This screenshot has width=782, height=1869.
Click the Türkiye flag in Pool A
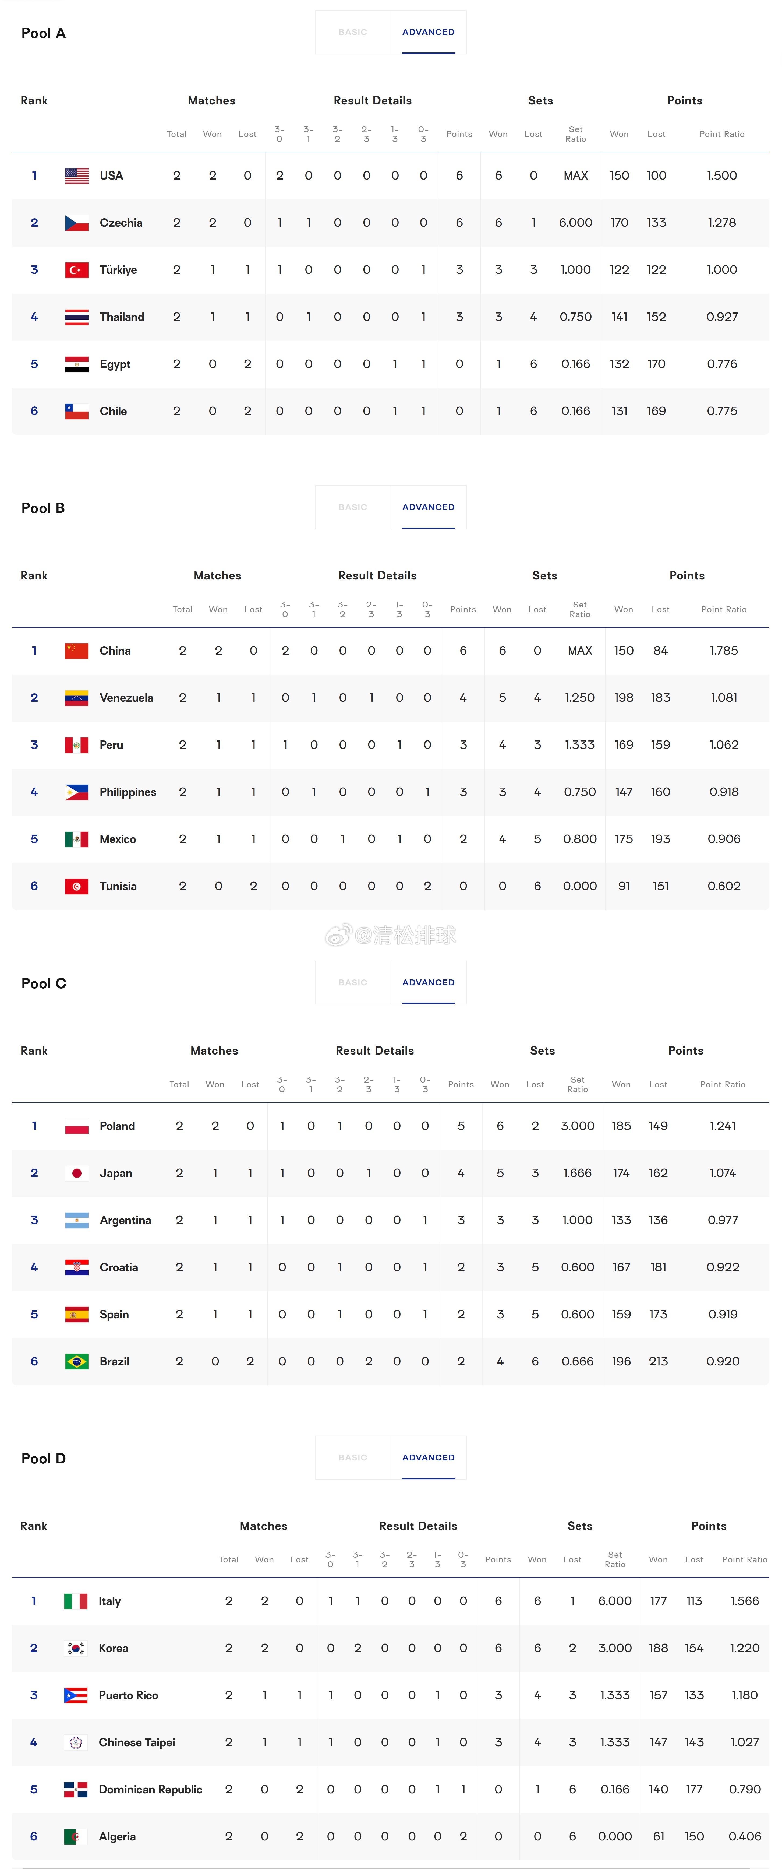click(x=77, y=270)
